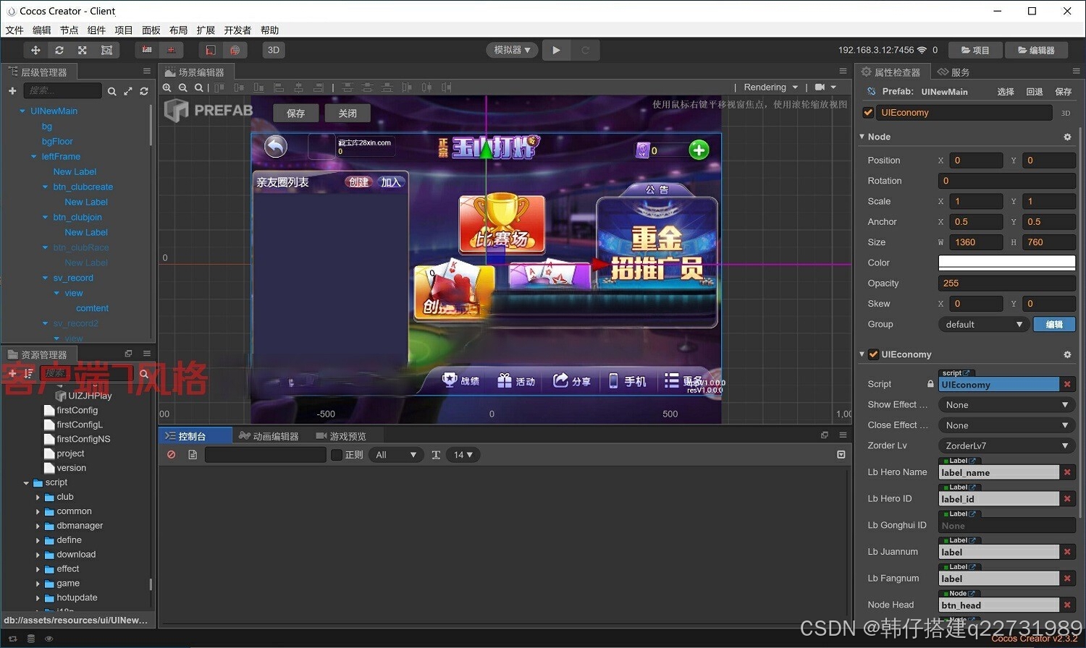Switch to the 服务 tab
Image resolution: width=1086 pixels, height=648 pixels.
point(954,72)
